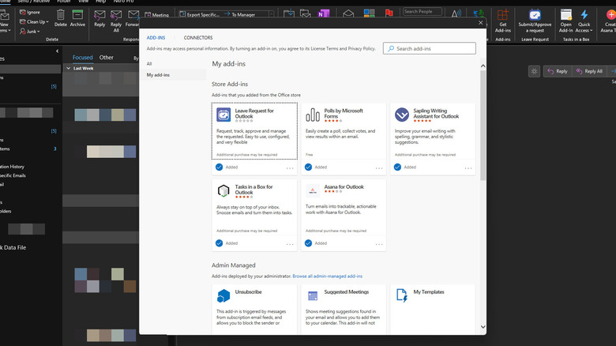
Task: Toggle Added checkmark for Polls by Microsoft Forms
Action: [x=308, y=167]
